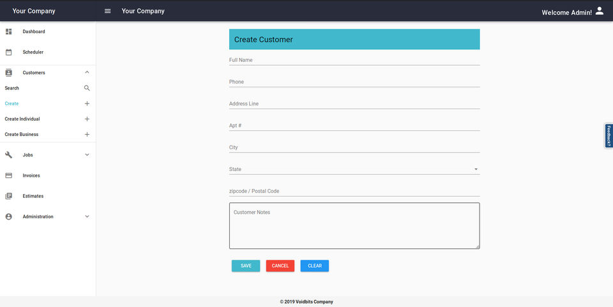Focus the City field

click(x=354, y=147)
